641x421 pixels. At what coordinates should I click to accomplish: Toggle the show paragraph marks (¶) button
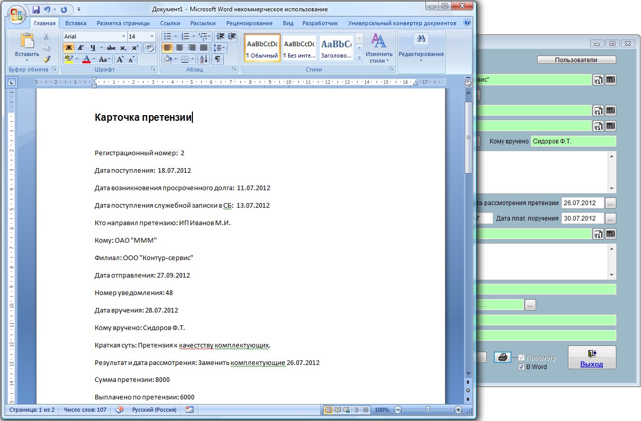tap(218, 59)
